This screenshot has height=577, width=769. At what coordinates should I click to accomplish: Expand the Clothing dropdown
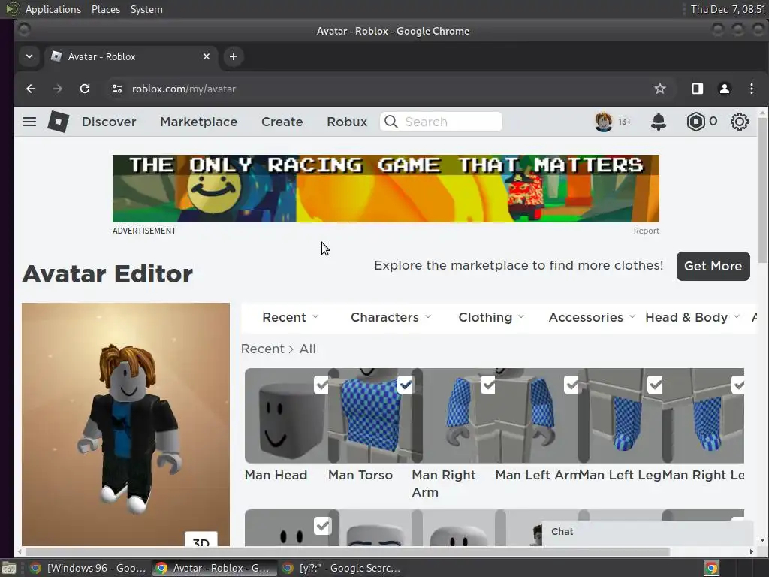(491, 317)
